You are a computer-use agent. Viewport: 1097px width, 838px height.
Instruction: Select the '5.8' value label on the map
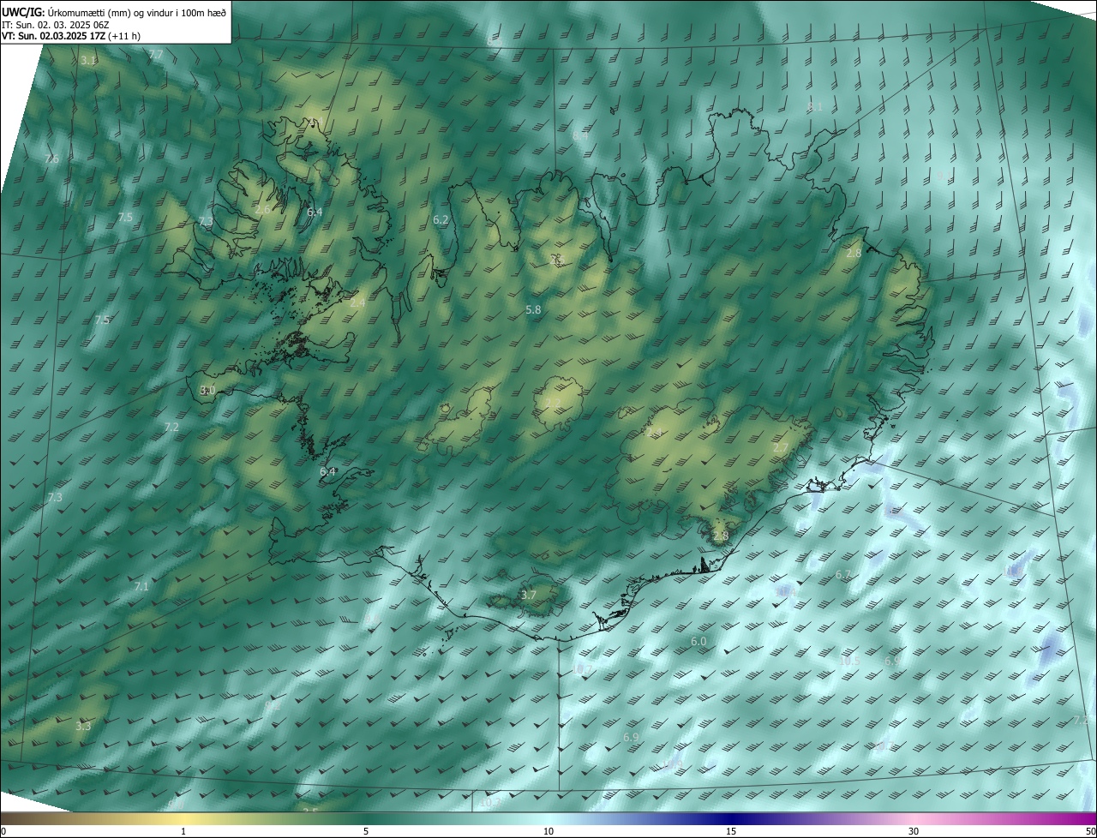[x=533, y=309]
